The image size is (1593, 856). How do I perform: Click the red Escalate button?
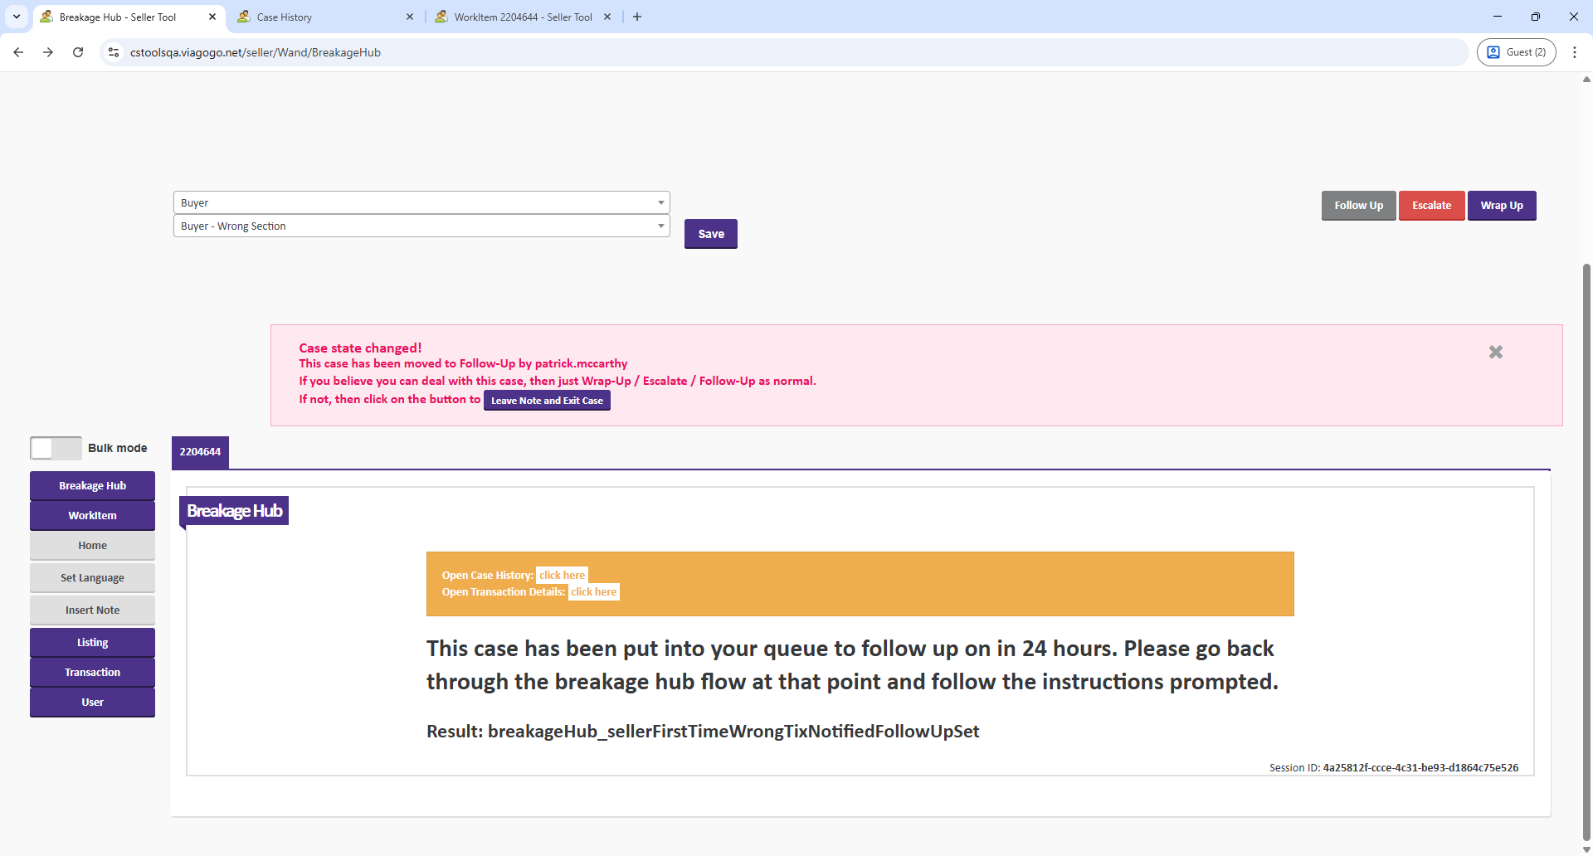(1431, 206)
